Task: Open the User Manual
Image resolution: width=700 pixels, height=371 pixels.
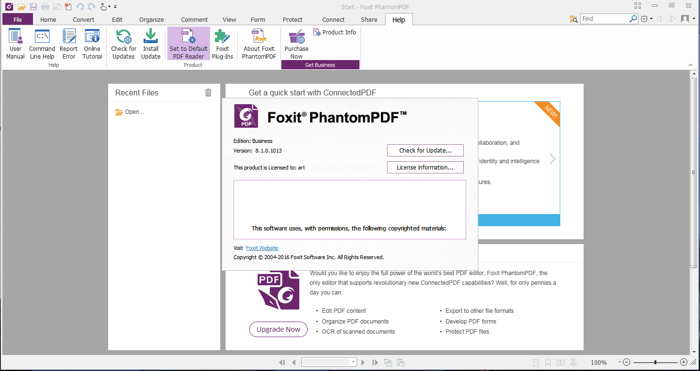Action: (16, 44)
